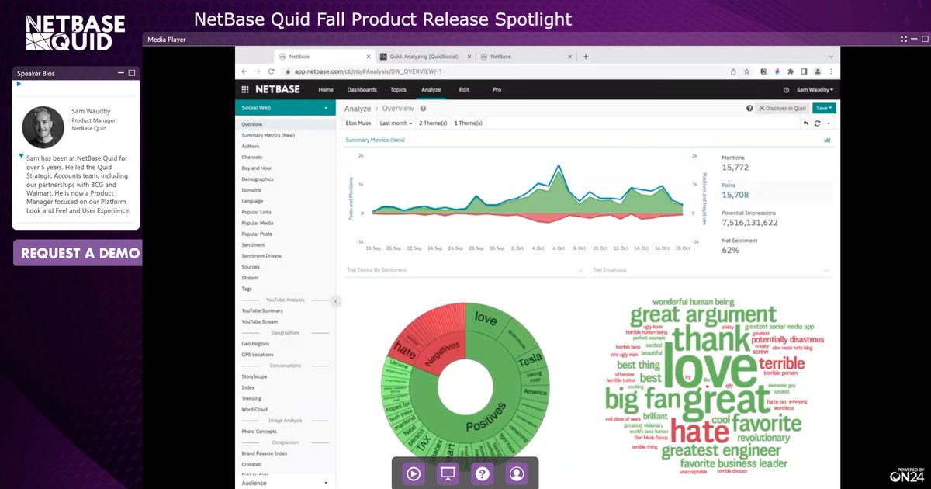The height and width of the screenshot is (489, 931).
Task: Open the browser extensions puzzle icon
Action: pyautogui.click(x=791, y=71)
